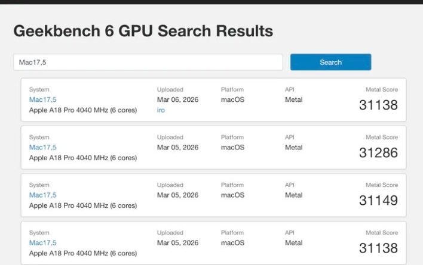
Task: Click the bottom result's 31138 score
Action: point(378,248)
